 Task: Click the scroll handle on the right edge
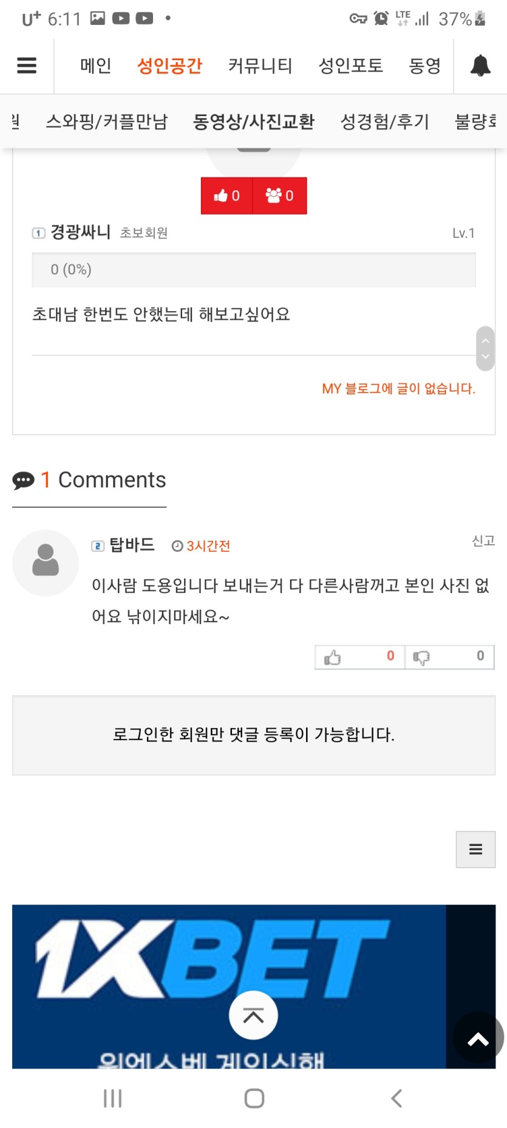point(485,349)
